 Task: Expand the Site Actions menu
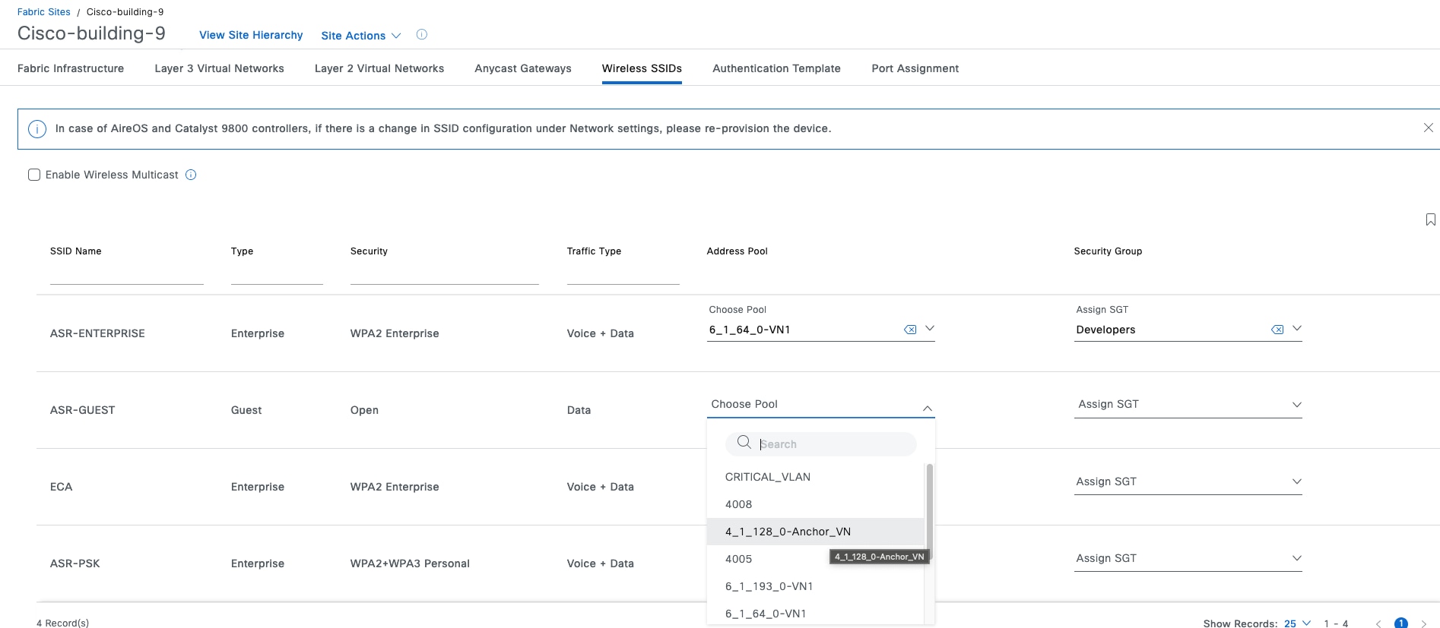[x=360, y=36]
